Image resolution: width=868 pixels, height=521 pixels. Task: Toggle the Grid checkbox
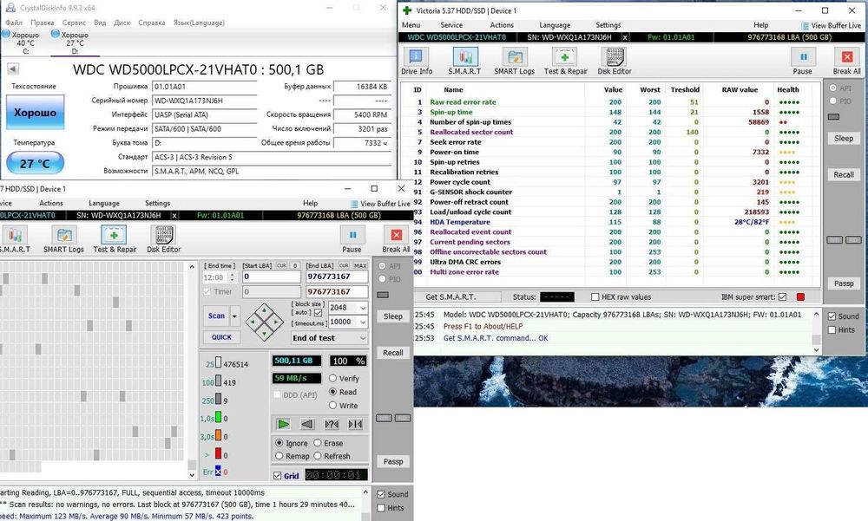pyautogui.click(x=278, y=475)
